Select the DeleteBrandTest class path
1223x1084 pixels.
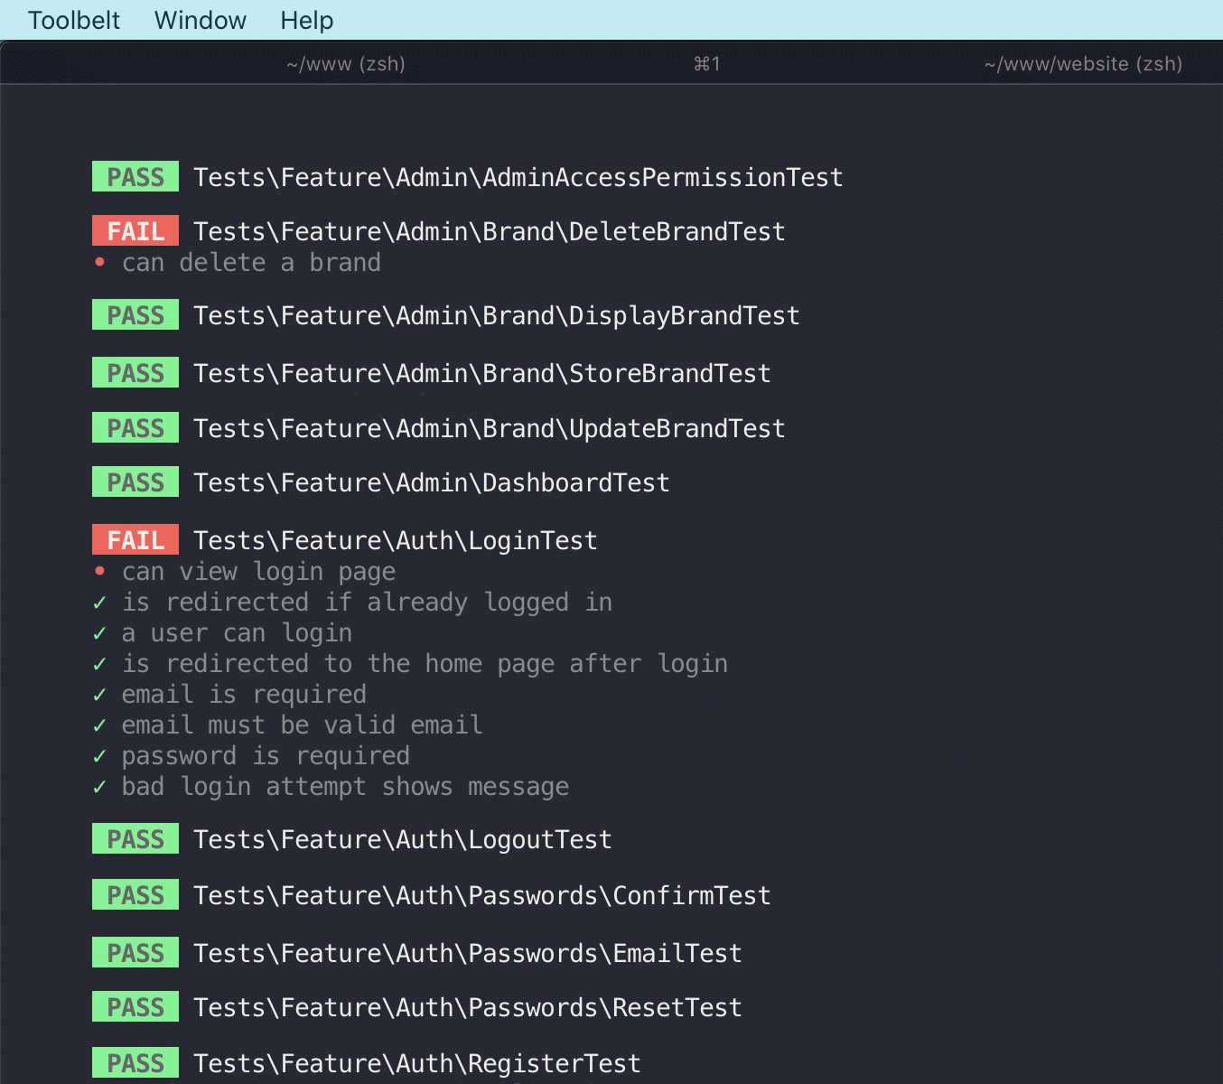(x=490, y=231)
